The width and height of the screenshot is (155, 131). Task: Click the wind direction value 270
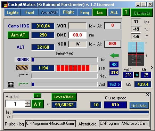[x=128, y=75]
